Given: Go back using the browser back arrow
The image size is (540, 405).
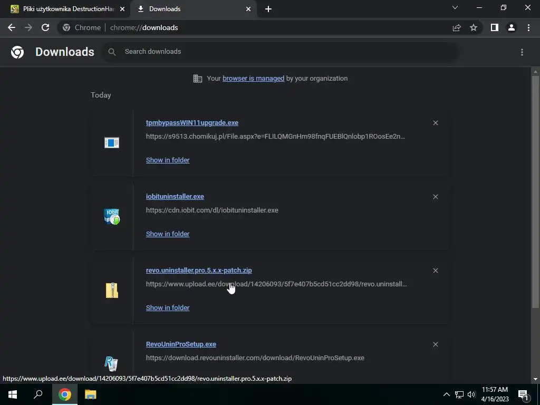Looking at the screenshot, I should click(12, 27).
